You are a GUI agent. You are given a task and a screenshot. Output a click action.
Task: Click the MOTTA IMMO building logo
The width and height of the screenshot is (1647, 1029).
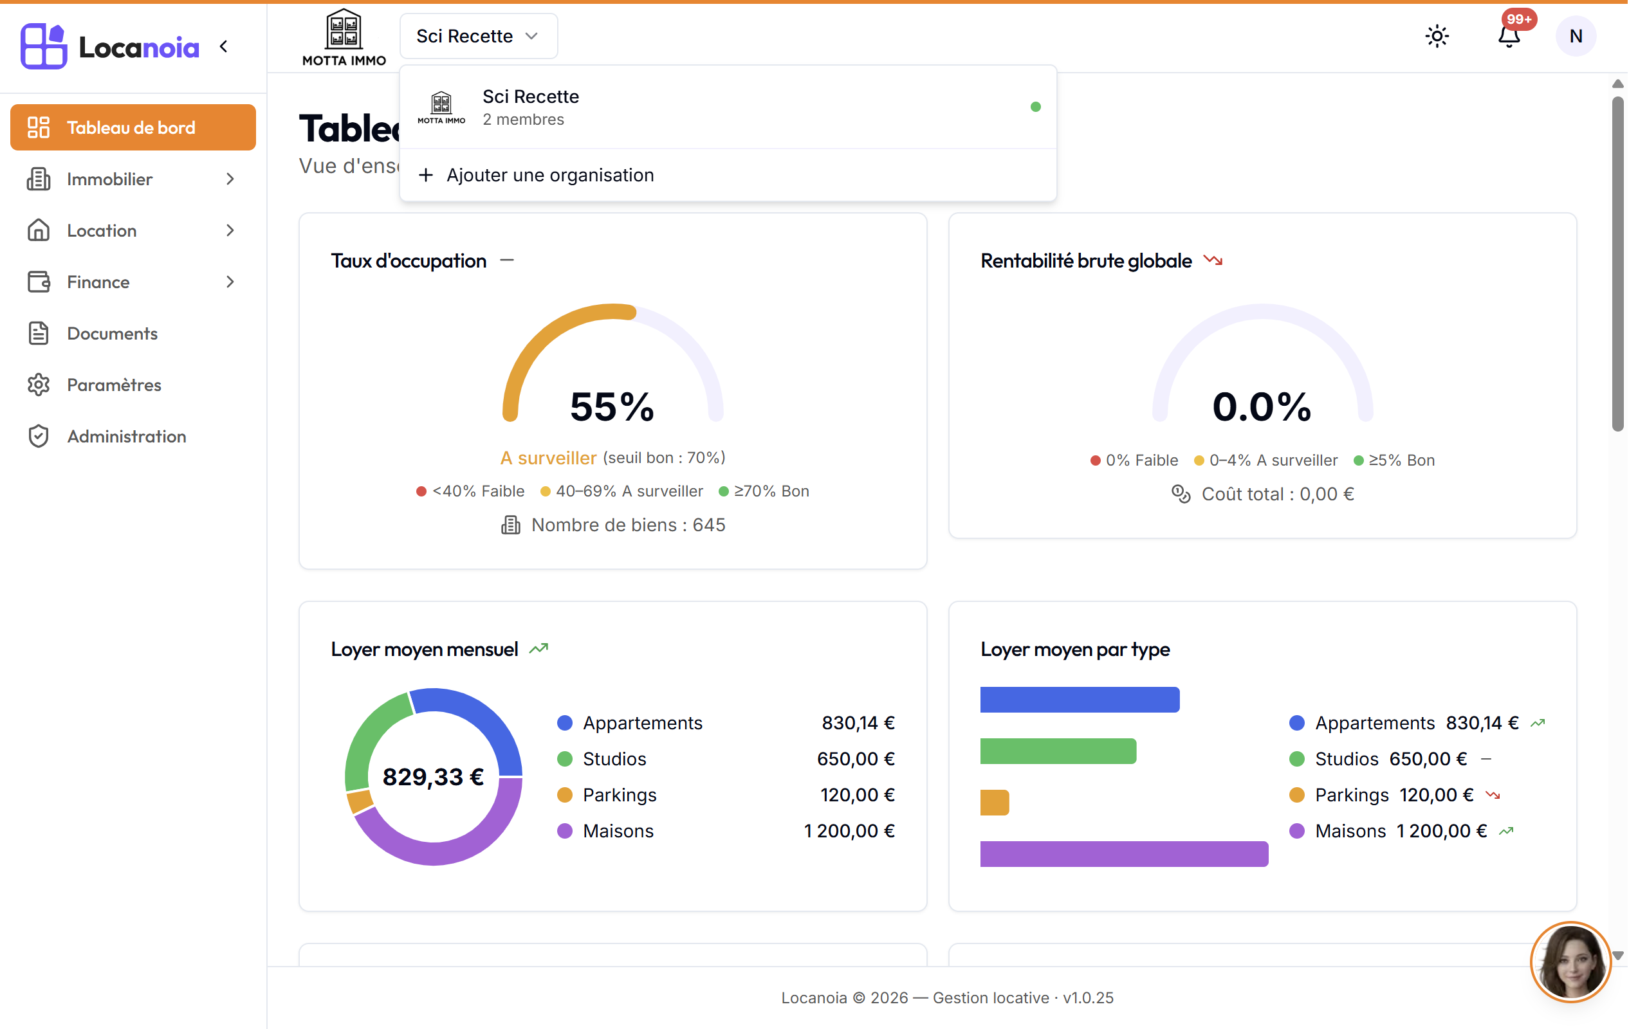click(x=344, y=37)
